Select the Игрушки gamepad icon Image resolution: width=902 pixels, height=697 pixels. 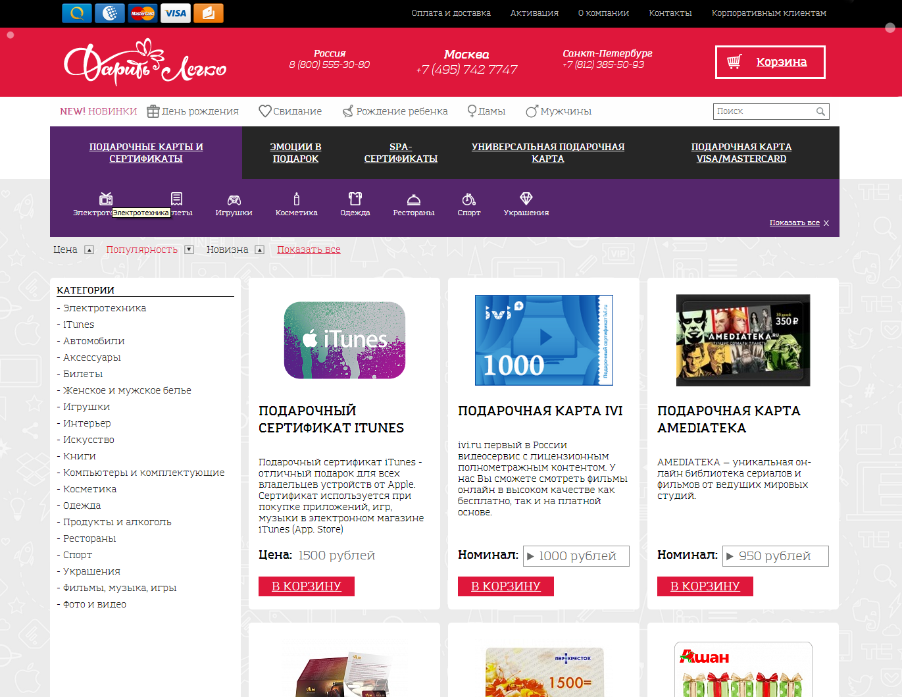pyautogui.click(x=234, y=200)
